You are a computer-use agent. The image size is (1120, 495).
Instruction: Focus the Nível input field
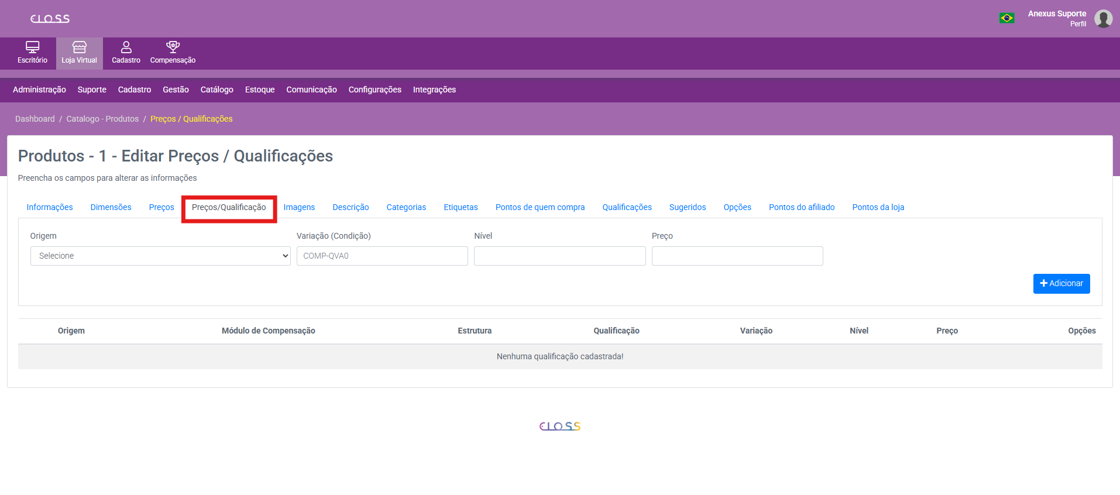(559, 256)
